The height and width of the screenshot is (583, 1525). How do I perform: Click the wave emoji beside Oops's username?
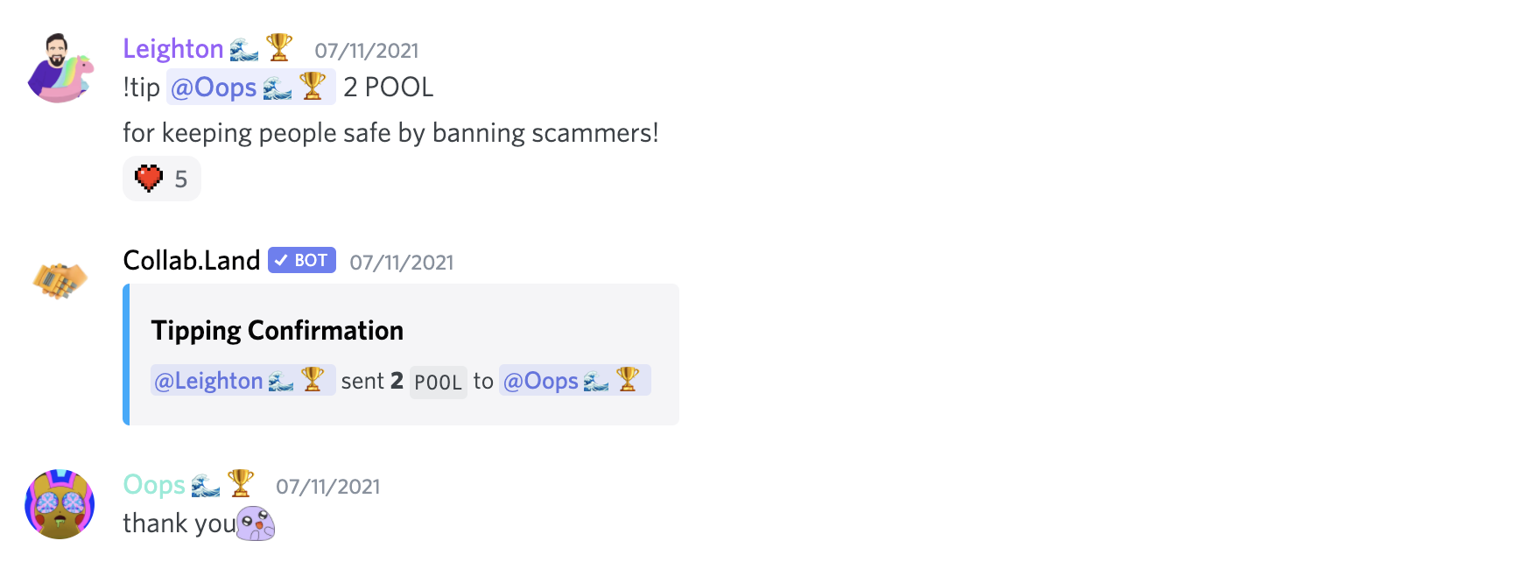(206, 486)
